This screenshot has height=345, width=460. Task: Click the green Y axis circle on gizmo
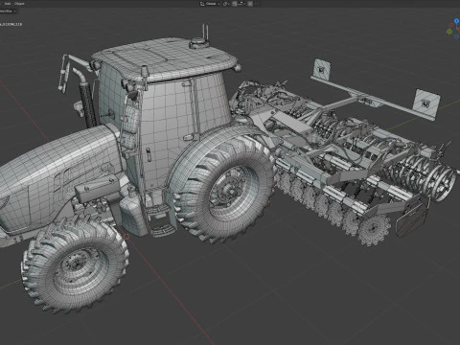click(449, 32)
